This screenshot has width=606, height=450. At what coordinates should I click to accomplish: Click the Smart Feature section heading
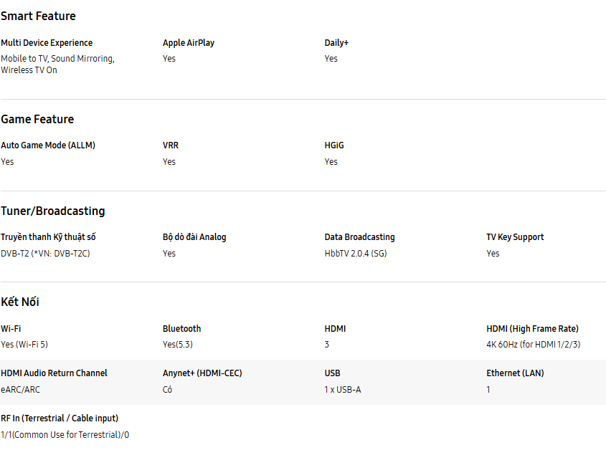point(38,16)
